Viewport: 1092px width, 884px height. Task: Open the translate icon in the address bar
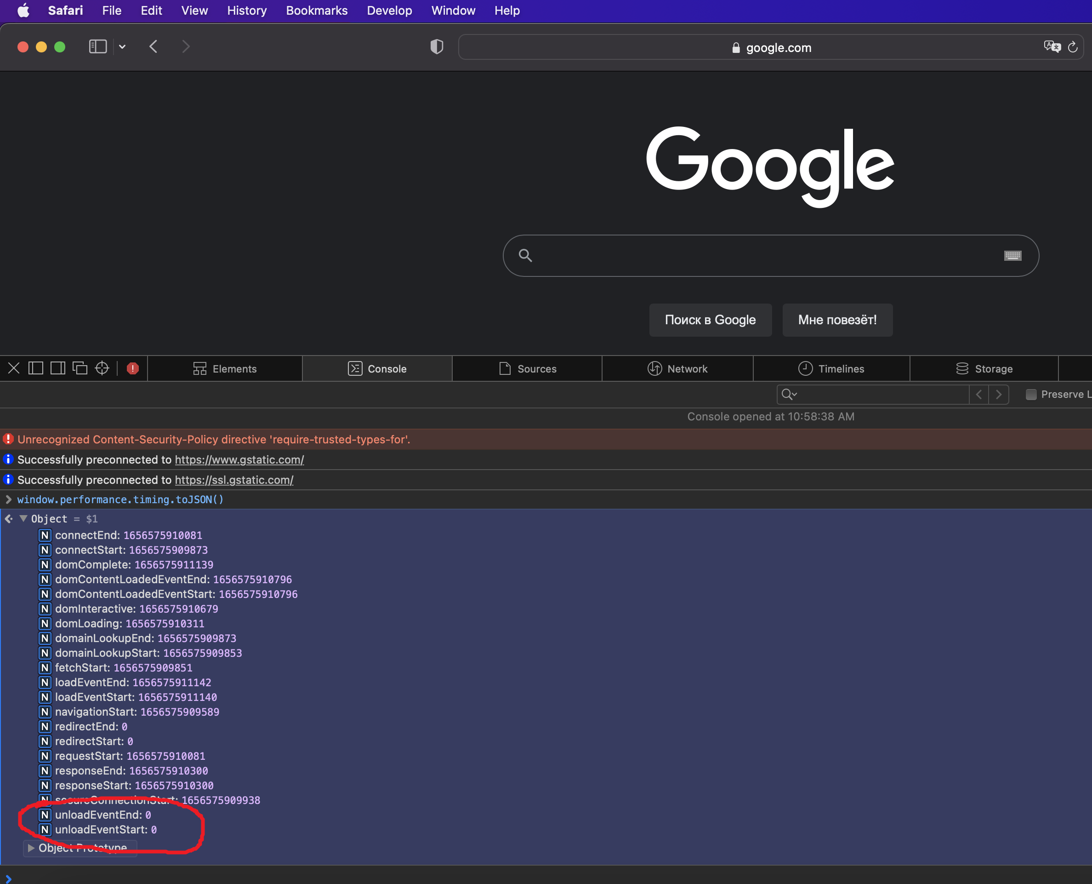click(1051, 46)
